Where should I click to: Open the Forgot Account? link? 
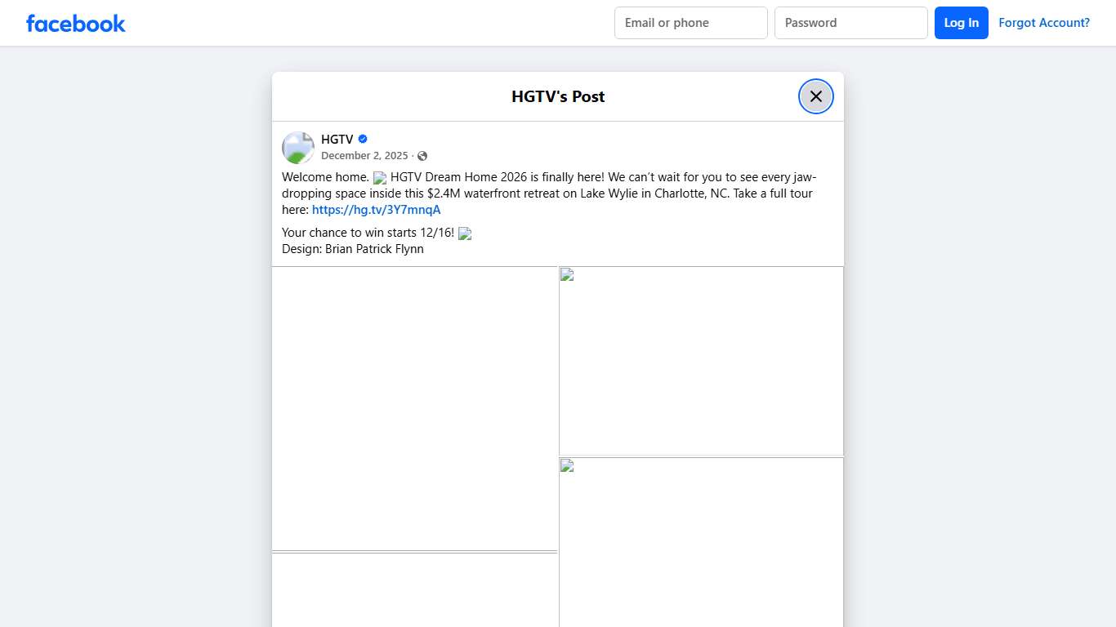1044,22
